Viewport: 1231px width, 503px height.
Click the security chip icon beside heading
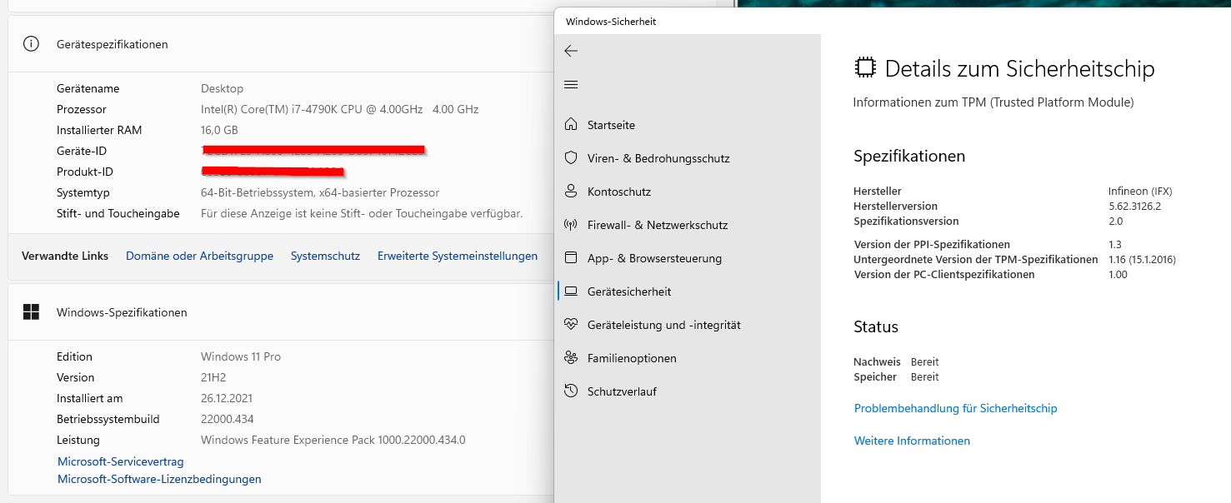tap(866, 68)
